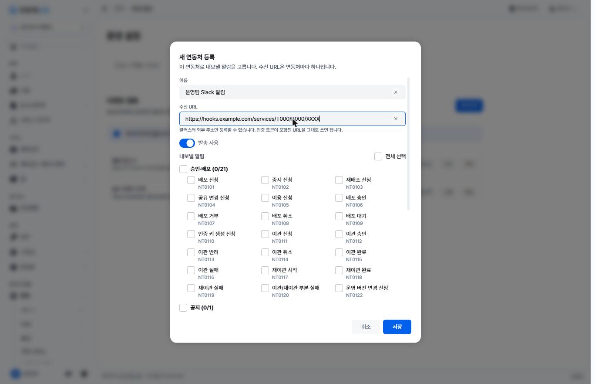Tick 재이관 실패 NT0119 checkbox
Viewport: 595px width, 384px height.
(x=191, y=288)
